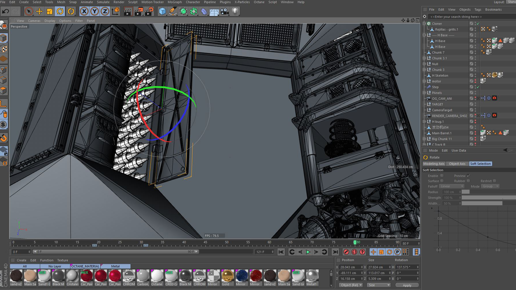
Task: Click Record Active Objects button
Action: click(346, 252)
